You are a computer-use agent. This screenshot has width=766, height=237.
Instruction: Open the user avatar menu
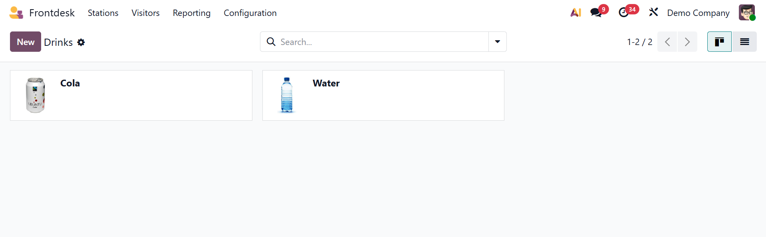(746, 13)
